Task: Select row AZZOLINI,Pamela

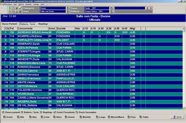Action: pos(92,48)
